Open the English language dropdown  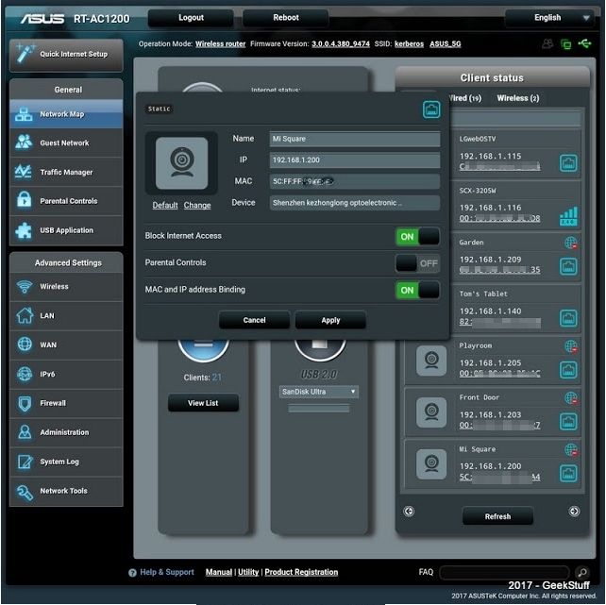pyautogui.click(x=548, y=18)
